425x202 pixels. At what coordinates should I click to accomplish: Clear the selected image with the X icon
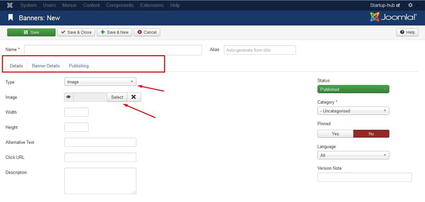pos(133,97)
